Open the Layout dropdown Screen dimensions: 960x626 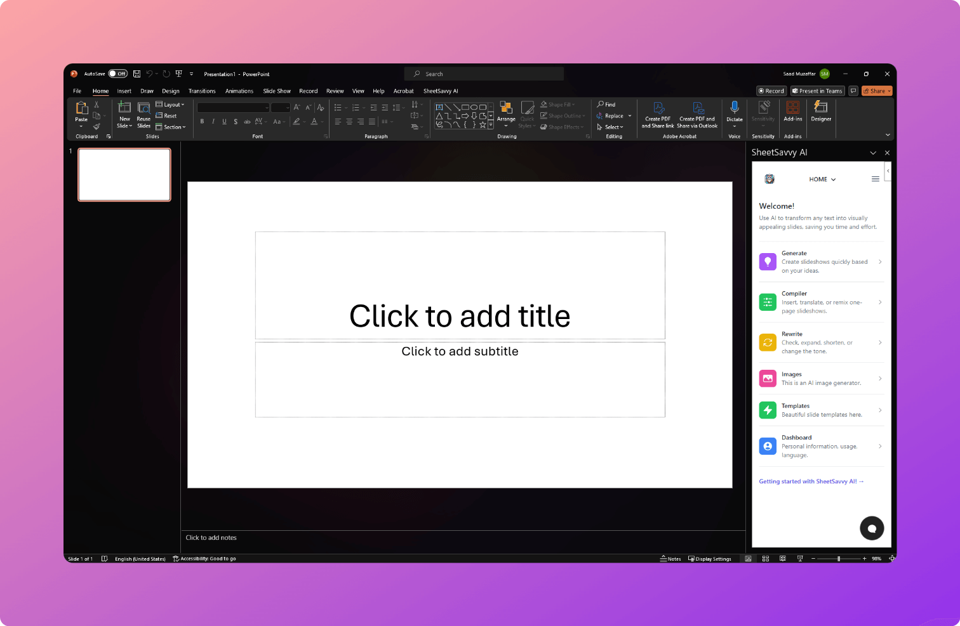tap(170, 104)
